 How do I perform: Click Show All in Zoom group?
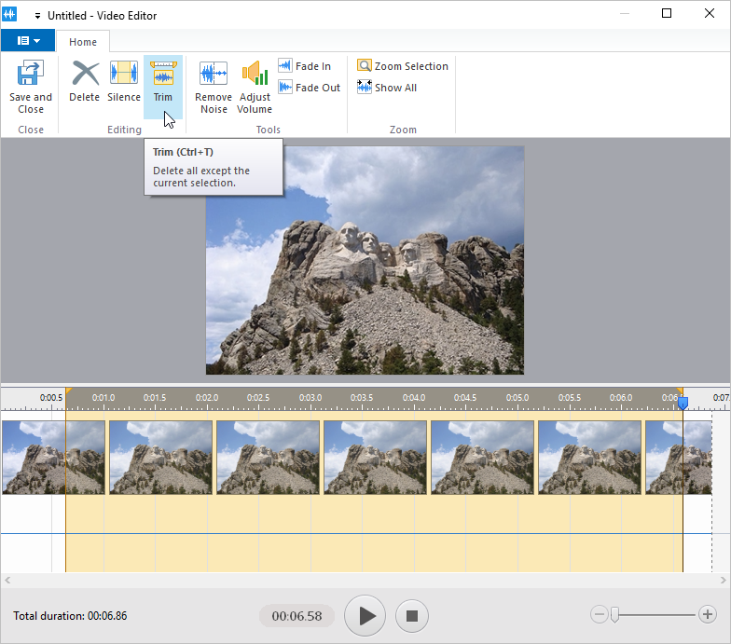(387, 88)
